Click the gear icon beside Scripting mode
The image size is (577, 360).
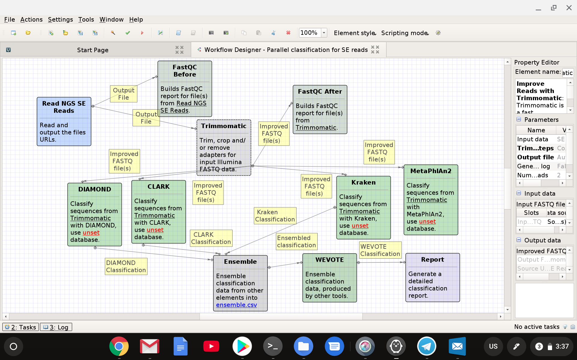pyautogui.click(x=438, y=33)
